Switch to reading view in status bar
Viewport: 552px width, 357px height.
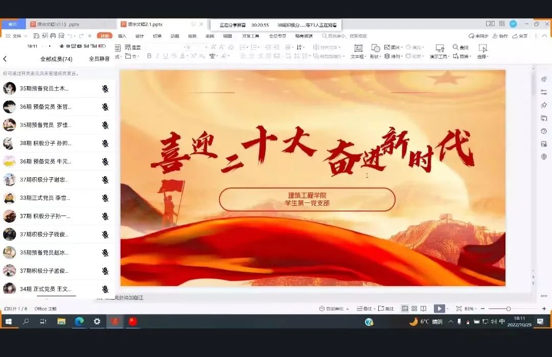[424, 308]
